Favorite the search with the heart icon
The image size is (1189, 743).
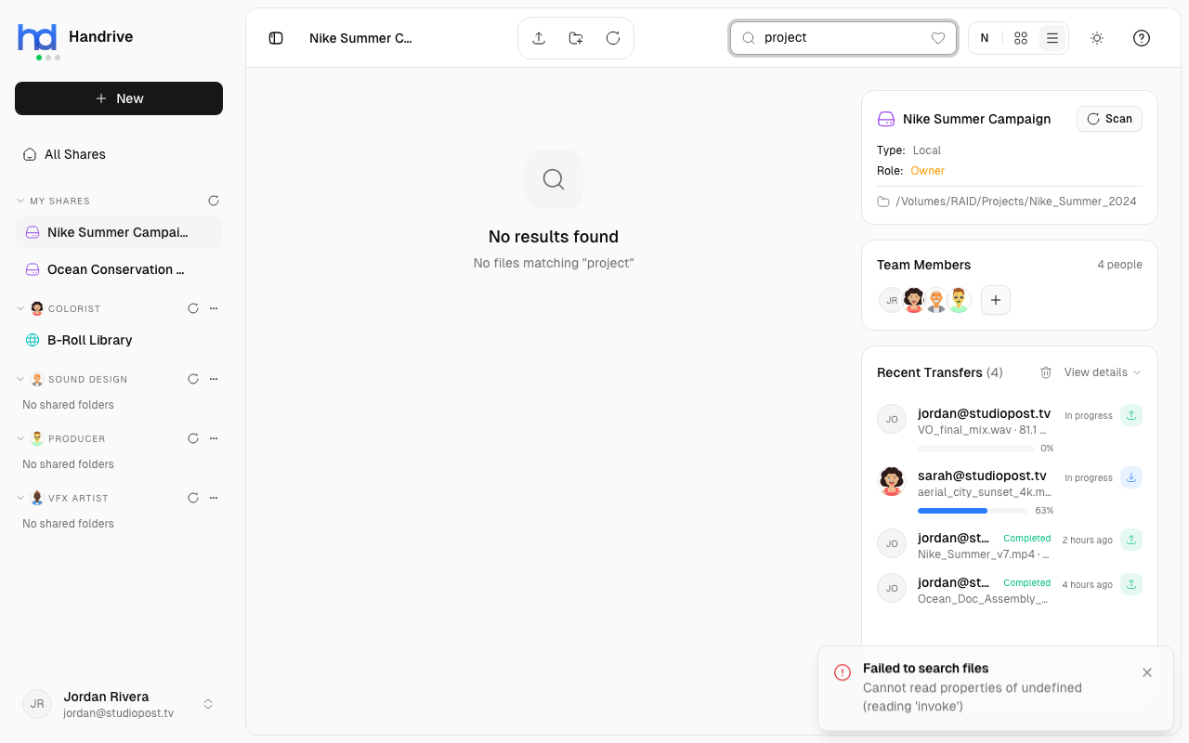point(937,38)
